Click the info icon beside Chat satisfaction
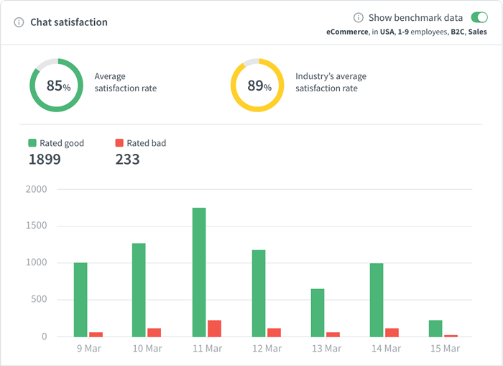 pos(19,22)
